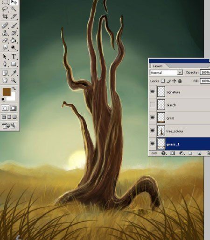Select the Lasso tool
The width and height of the screenshot is (210, 240).
5,9
